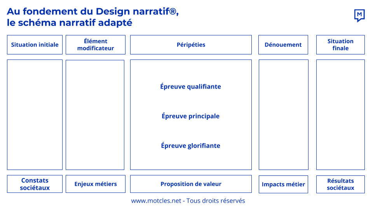
Task: Click the empty panel under Élément modificateur
Action: 95,115
